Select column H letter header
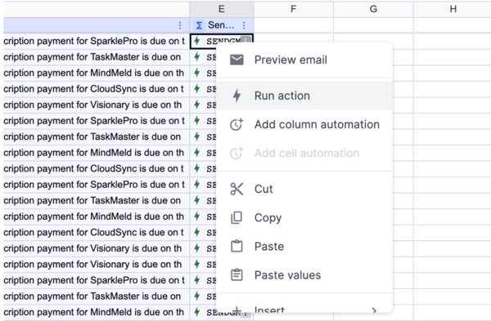The width and height of the screenshot is (491, 321). tap(453, 9)
